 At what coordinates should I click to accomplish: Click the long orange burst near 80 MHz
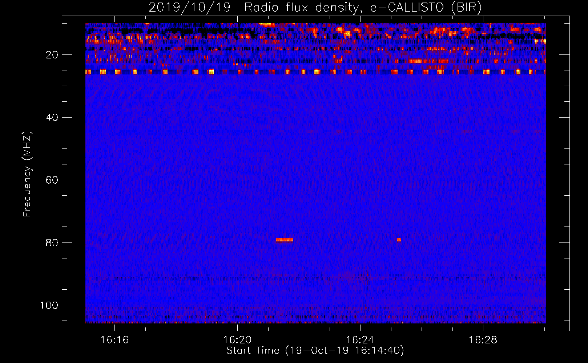(x=284, y=240)
